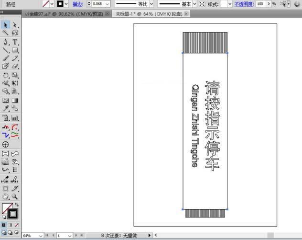Activate the Zoom magnifier tool
The height and width of the screenshot is (240, 302).
[x=15, y=196]
